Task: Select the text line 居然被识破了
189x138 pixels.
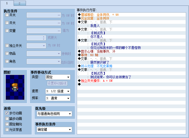Action: tap(131, 62)
